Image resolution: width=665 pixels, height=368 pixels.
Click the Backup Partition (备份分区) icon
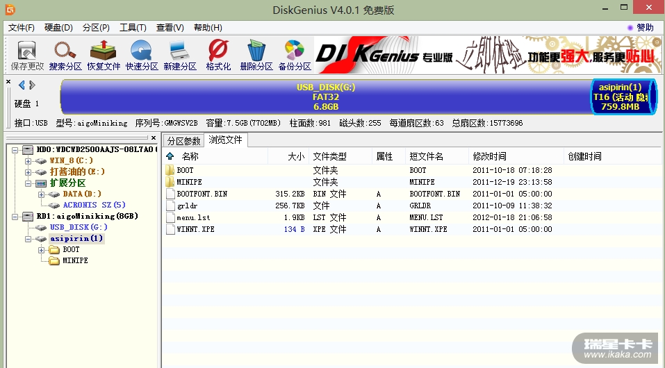[x=295, y=55]
